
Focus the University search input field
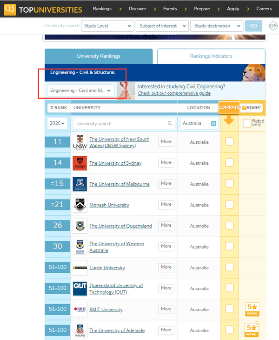(124, 123)
